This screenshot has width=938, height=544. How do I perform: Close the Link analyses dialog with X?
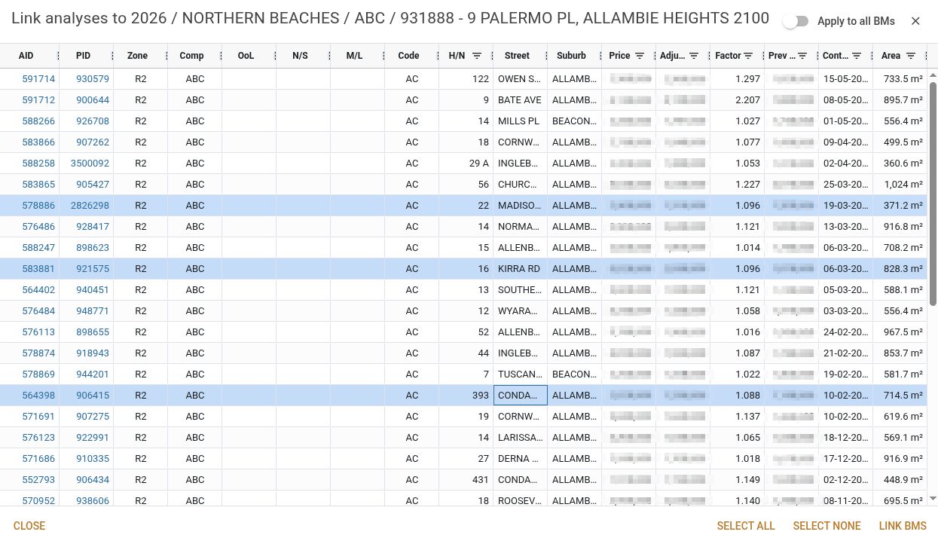point(915,21)
